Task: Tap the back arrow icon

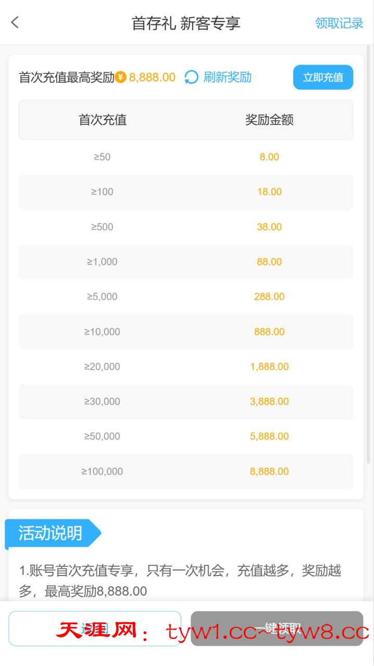Action: click(x=15, y=22)
